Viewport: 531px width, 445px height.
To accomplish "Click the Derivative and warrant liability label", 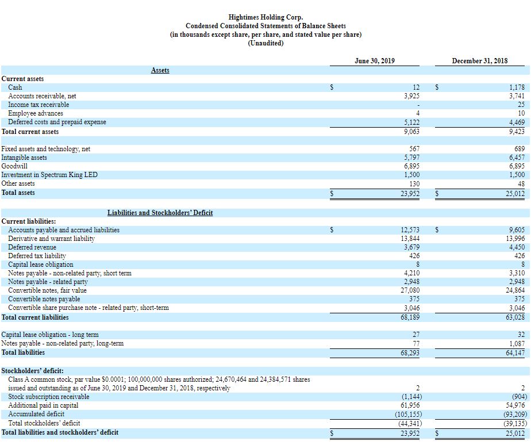I will 51,238.
